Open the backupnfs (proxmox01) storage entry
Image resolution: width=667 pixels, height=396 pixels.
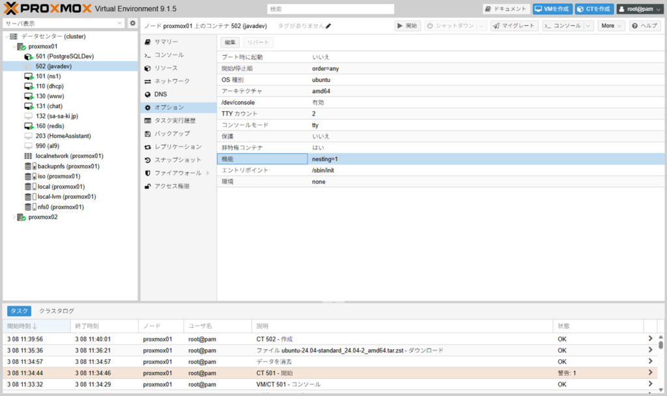click(68, 166)
